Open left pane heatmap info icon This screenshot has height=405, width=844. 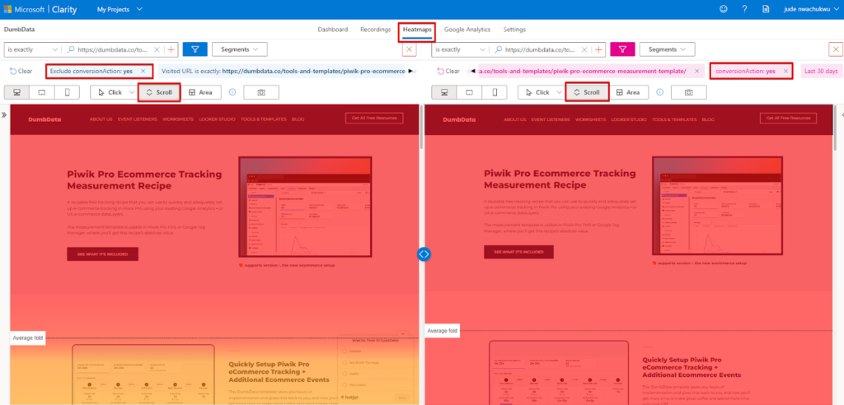click(x=232, y=92)
